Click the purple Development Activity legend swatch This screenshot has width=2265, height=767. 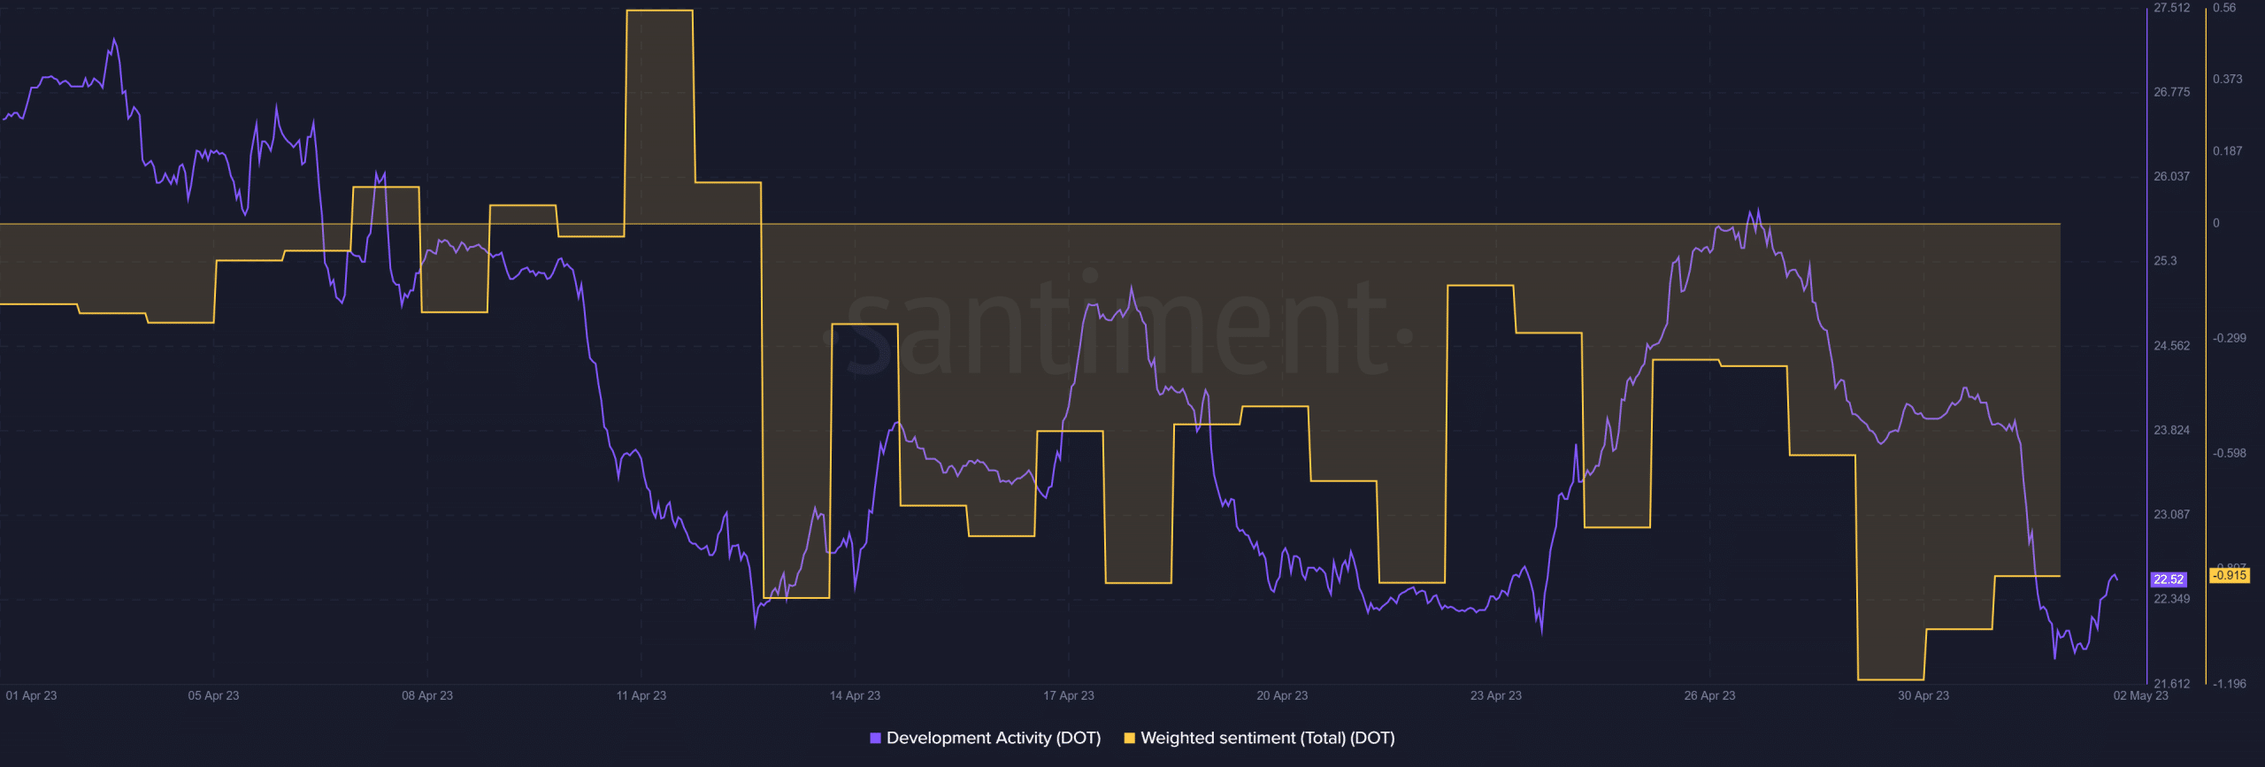point(875,738)
